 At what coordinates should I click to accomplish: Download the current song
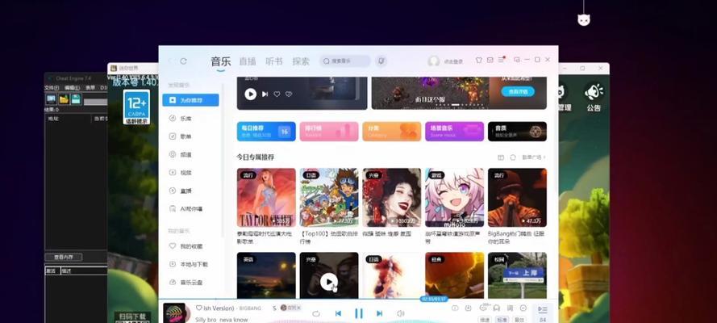(x=468, y=308)
